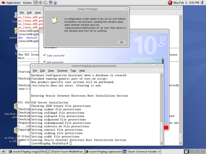The width and height of the screenshot is (206, 154).
Task: Show the calendar from the clock
Action: tap(186, 3)
